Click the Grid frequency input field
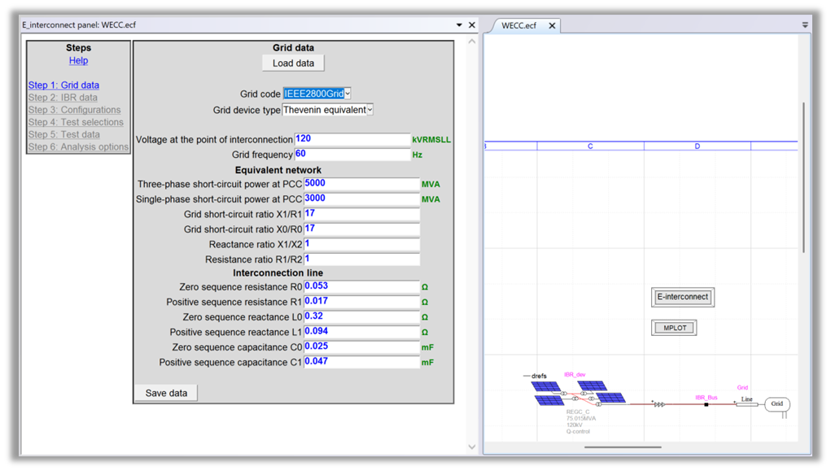The height and width of the screenshot is (471, 831). click(352, 155)
